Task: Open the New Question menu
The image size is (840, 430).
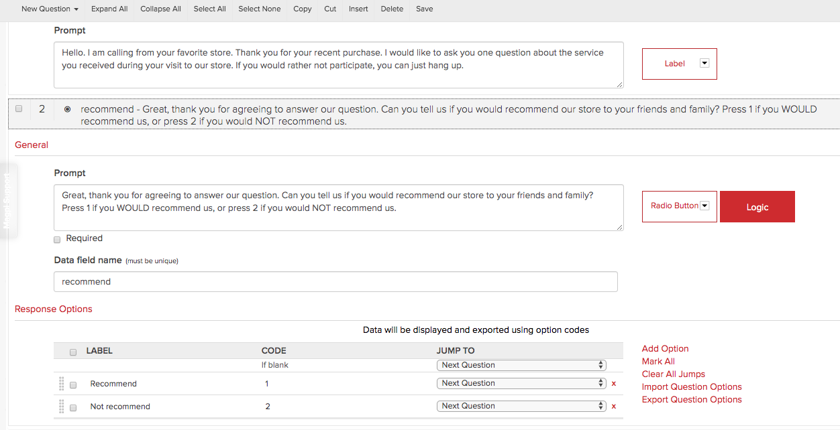Action: [50, 9]
